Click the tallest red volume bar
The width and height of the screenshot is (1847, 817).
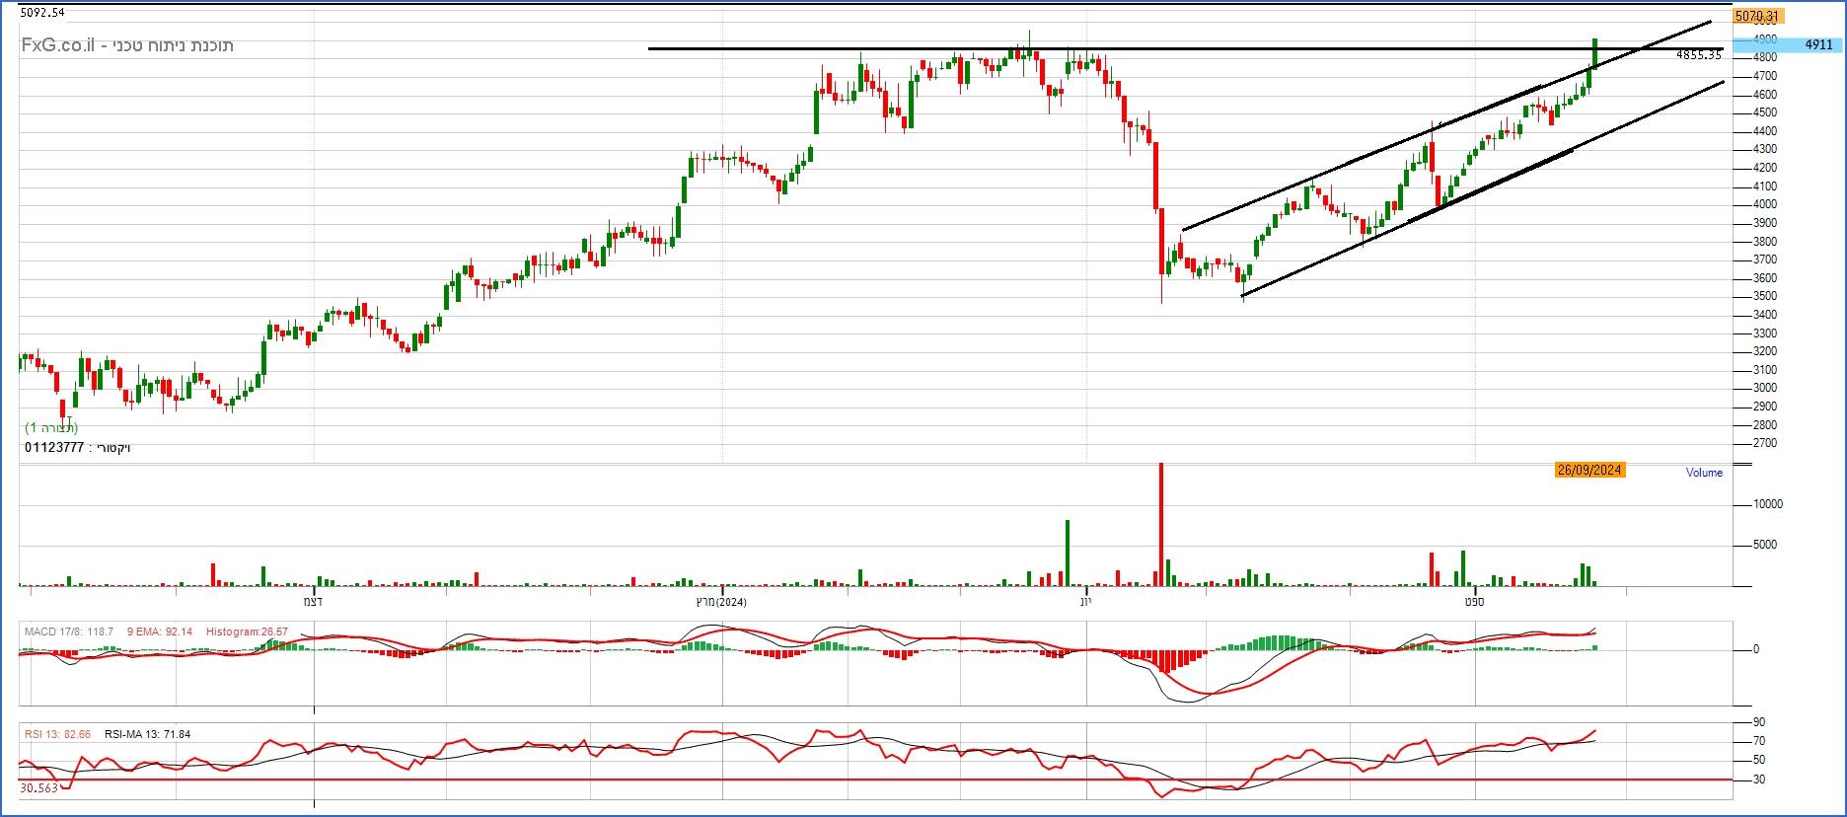1161,523
